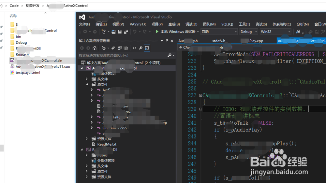The width and height of the screenshot is (326, 183).
Task: Select the Release folder in Explorer
Action: pyautogui.click(x=22, y=54)
